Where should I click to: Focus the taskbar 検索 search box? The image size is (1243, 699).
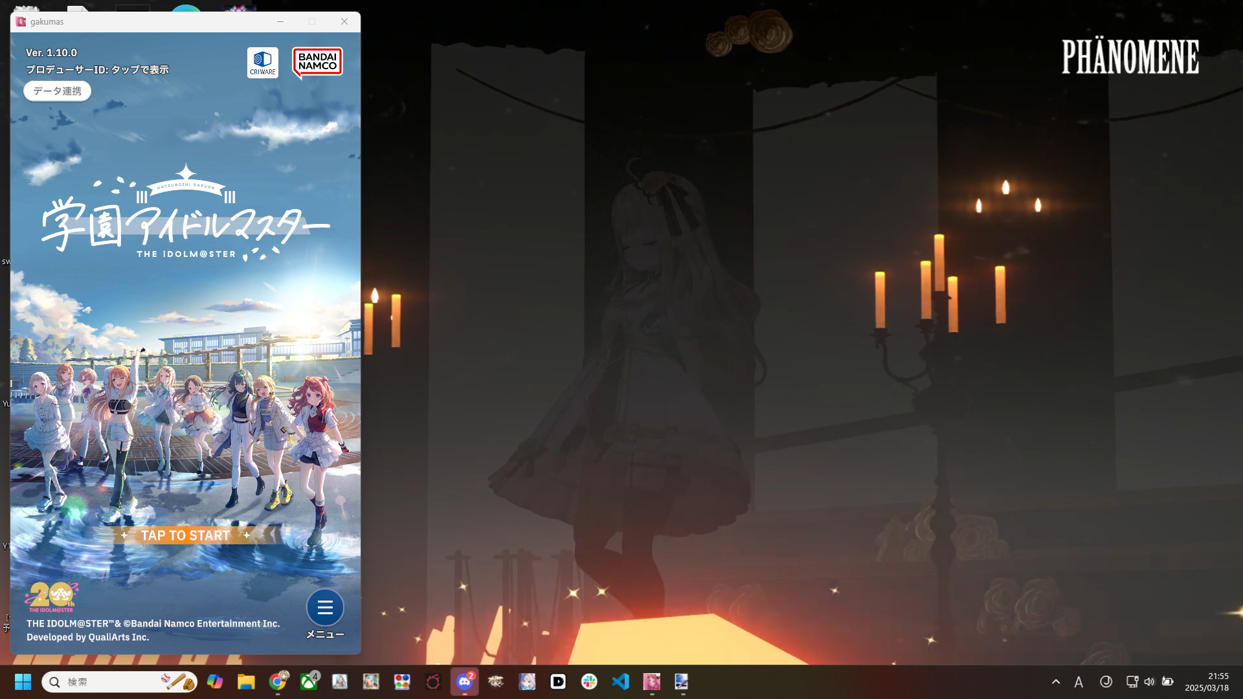(x=120, y=682)
